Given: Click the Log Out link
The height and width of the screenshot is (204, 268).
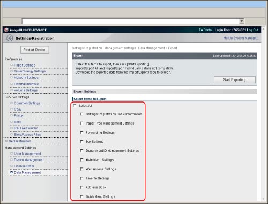Looking at the screenshot, I should 252,30.
